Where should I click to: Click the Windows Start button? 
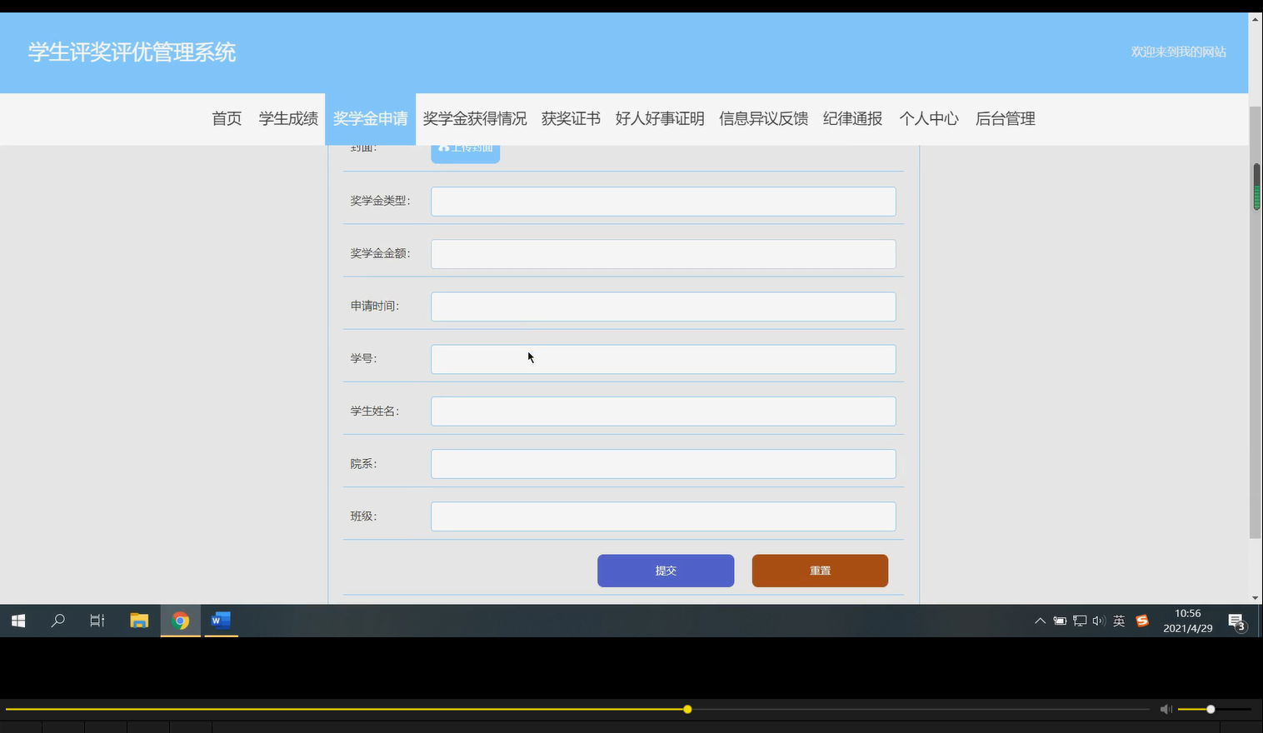tap(17, 621)
